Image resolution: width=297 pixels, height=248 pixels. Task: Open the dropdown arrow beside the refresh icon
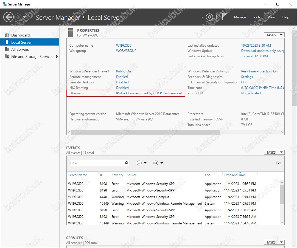pos(202,17)
